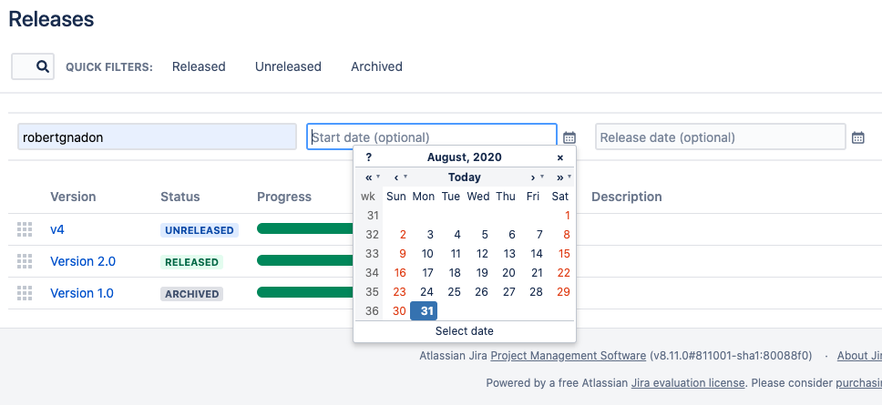Click the Releases page heading
The width and height of the screenshot is (882, 405).
point(51,19)
